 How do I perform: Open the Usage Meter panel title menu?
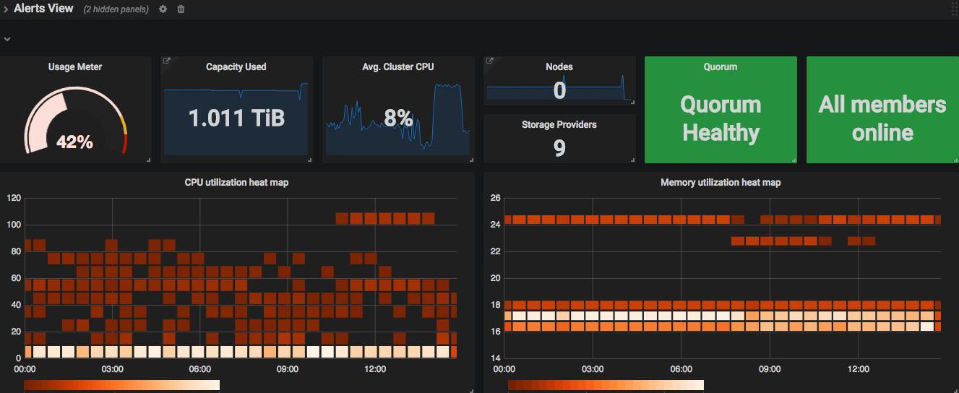click(x=75, y=66)
